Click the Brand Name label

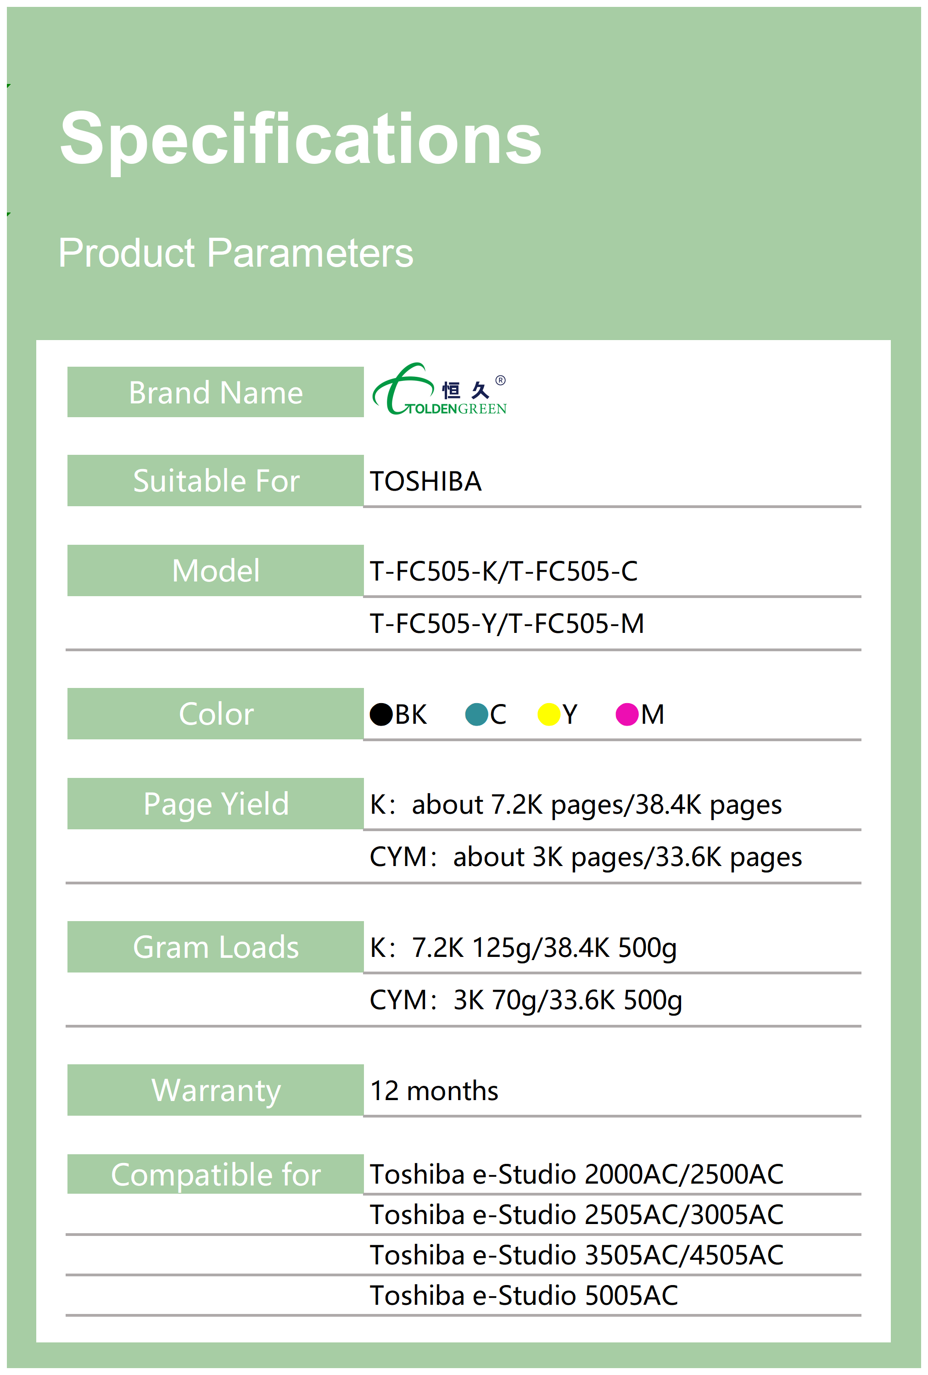[x=215, y=392]
